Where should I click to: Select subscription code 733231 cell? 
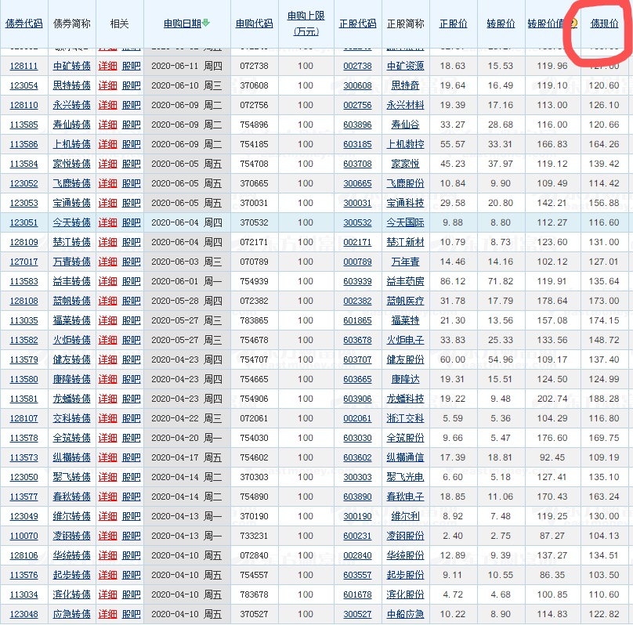coord(255,536)
